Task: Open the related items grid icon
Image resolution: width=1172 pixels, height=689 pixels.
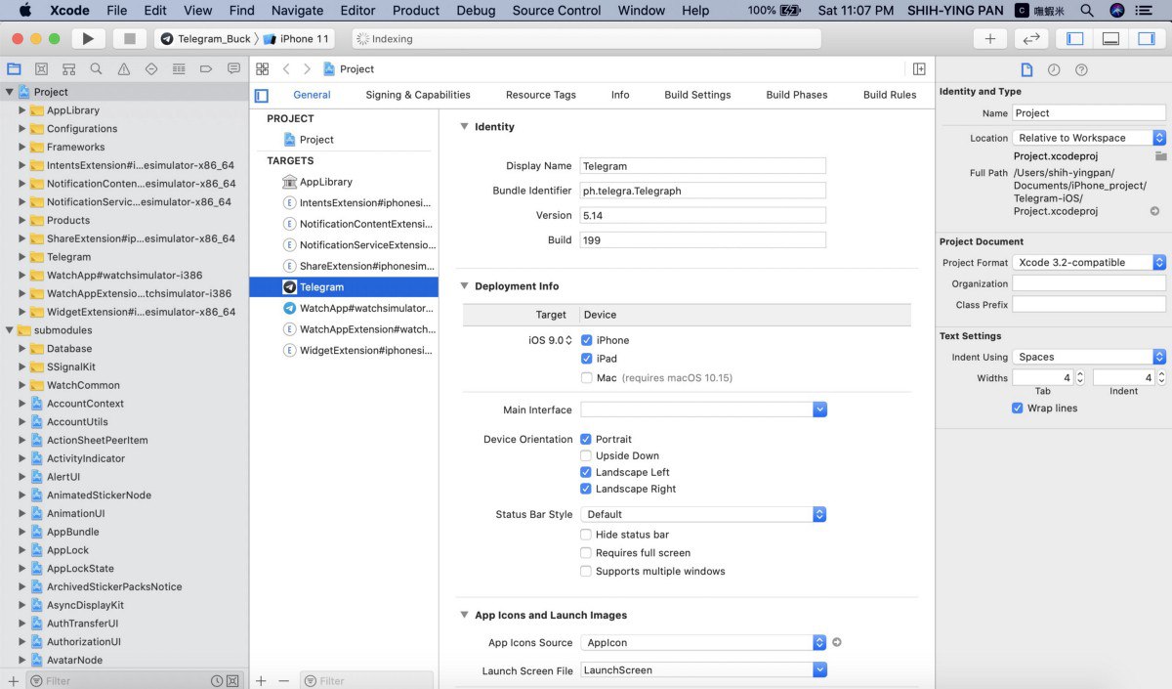Action: tap(262, 69)
